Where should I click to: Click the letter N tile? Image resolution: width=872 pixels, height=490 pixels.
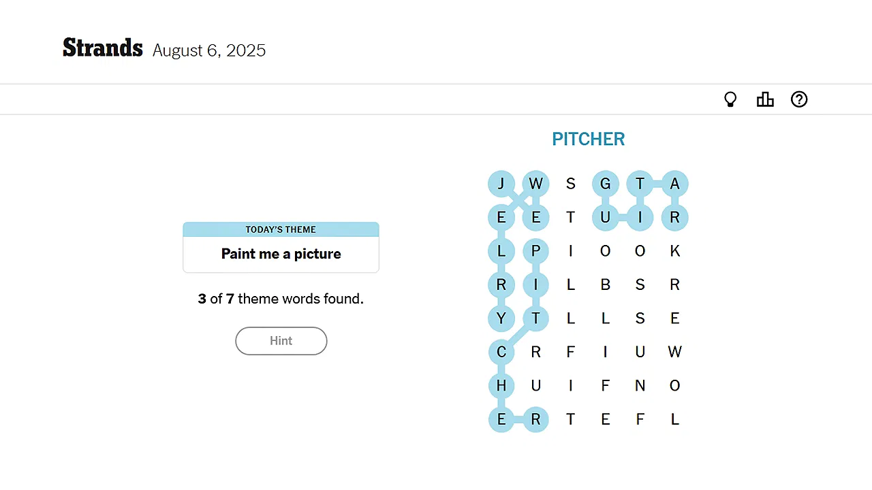(640, 386)
